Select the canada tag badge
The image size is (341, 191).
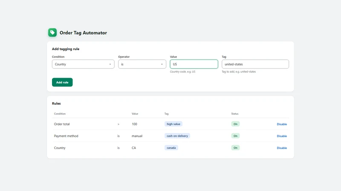coord(171,148)
